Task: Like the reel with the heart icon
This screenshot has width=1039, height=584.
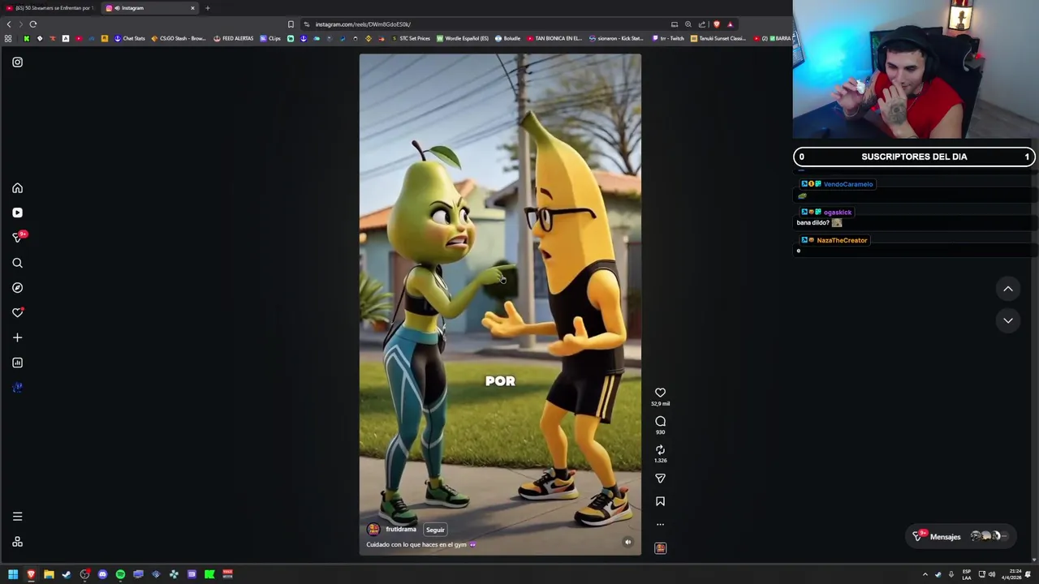Action: 660,393
